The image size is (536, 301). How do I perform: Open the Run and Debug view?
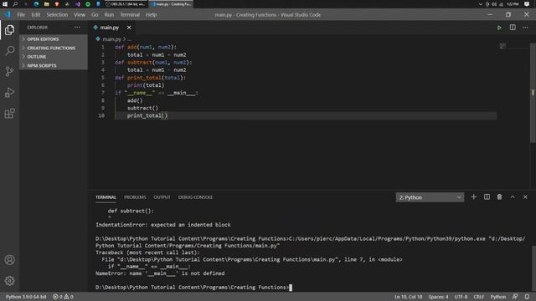(x=9, y=93)
